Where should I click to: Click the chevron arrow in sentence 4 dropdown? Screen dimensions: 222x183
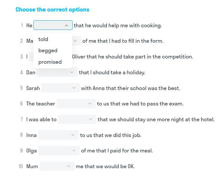click(x=72, y=72)
